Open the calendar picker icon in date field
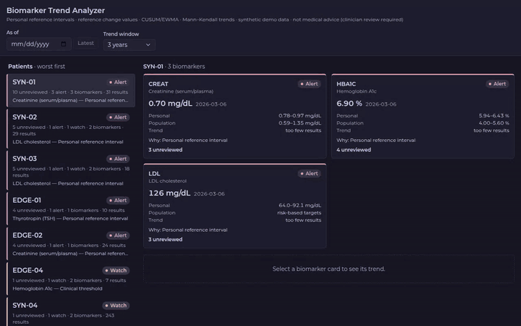Image resolution: width=521 pixels, height=326 pixels. [x=64, y=44]
